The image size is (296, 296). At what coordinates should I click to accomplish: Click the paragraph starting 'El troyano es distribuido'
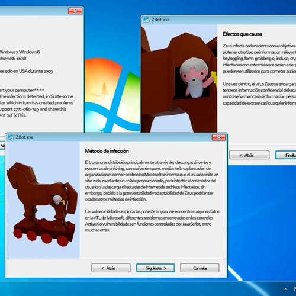pos(152,181)
